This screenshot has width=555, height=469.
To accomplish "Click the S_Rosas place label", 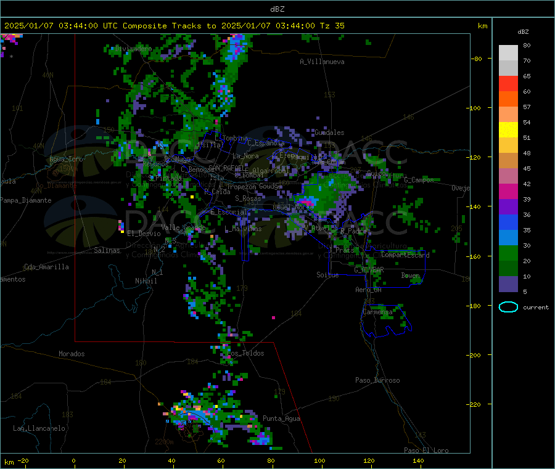I will 248,198.
